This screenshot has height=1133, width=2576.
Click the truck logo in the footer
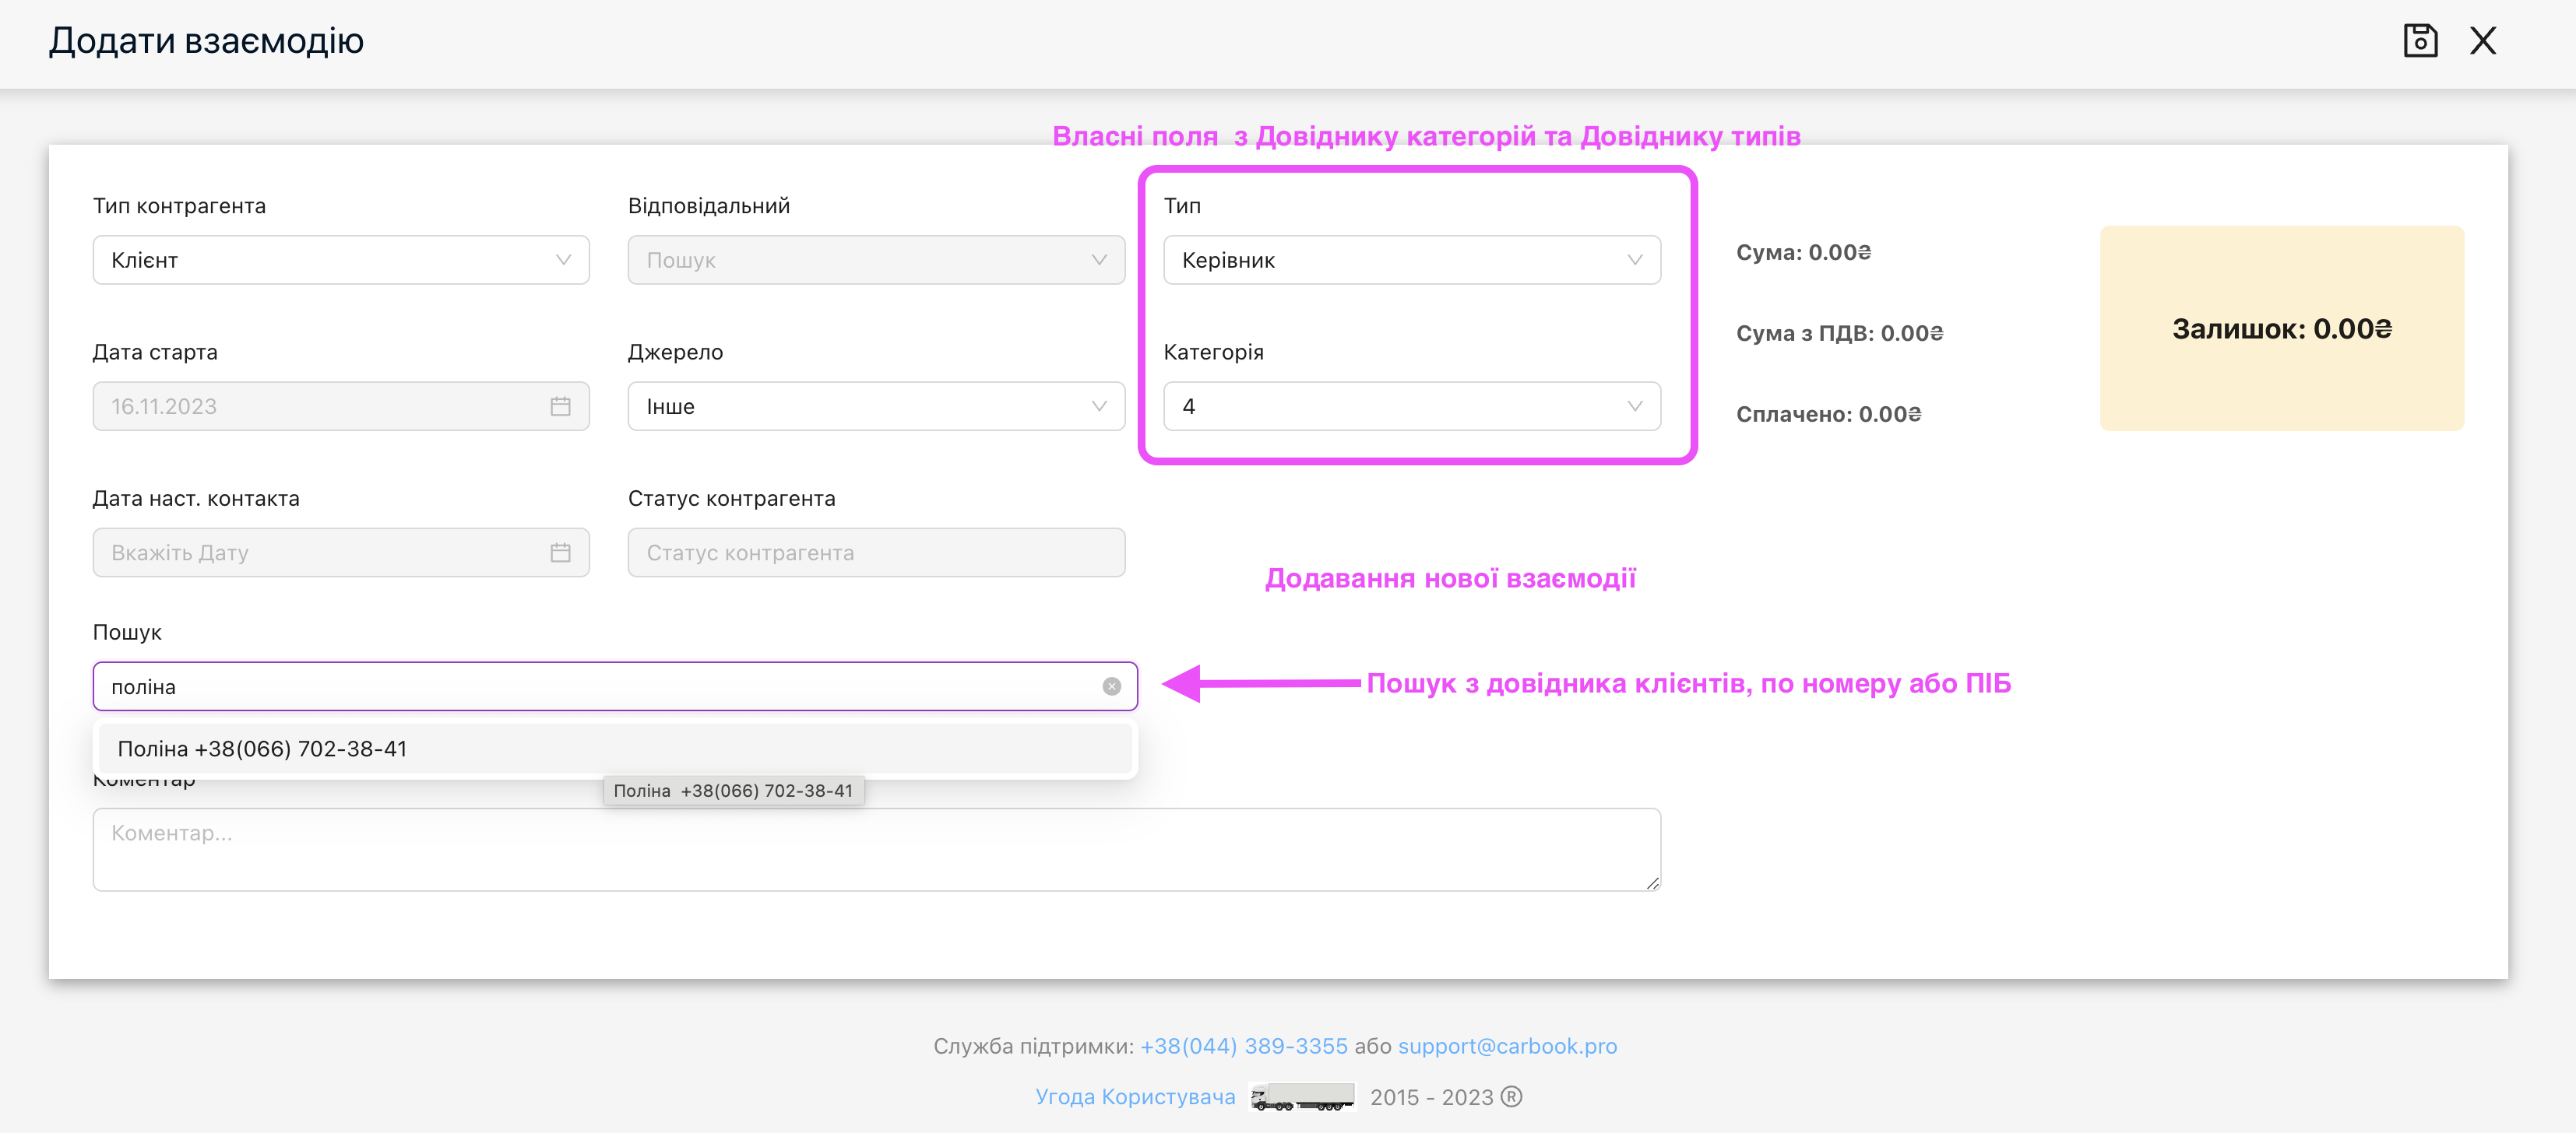click(1302, 1097)
